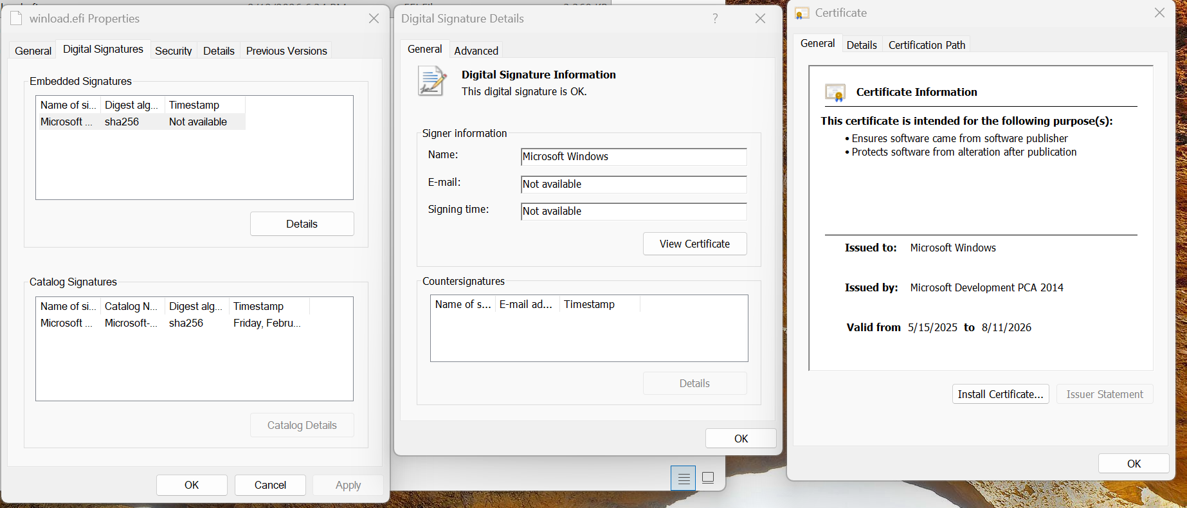Screen dimensions: 1187x508
Task: Switch to the Previous Versions tab
Action: coord(287,51)
